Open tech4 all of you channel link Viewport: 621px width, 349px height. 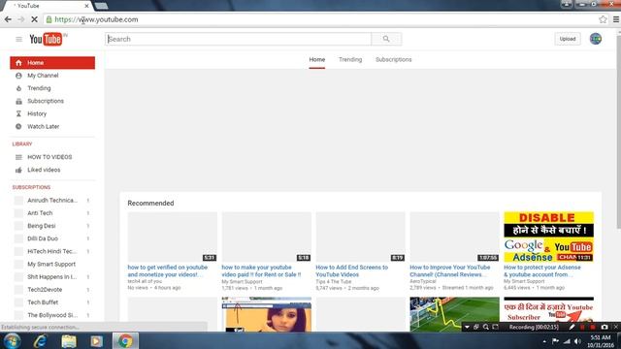coord(145,281)
